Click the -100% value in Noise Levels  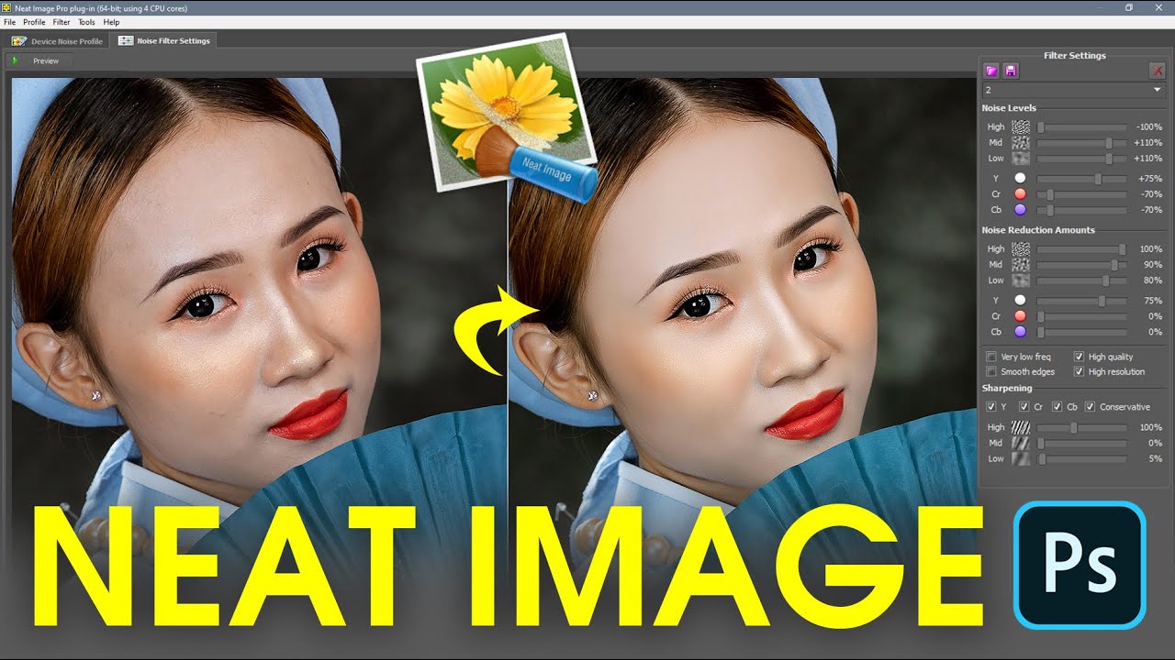pos(1149,127)
